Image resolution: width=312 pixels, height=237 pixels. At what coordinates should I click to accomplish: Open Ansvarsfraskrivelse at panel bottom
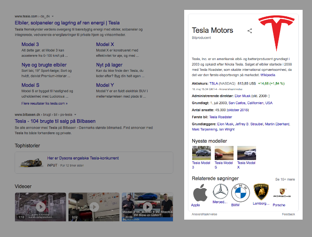(x=204, y=214)
